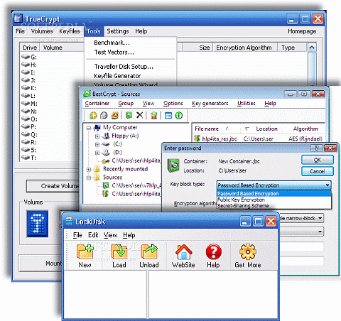Click the question mark help button in Enter password dialog
Image resolution: width=341 pixels, height=321 pixels.
click(x=316, y=148)
